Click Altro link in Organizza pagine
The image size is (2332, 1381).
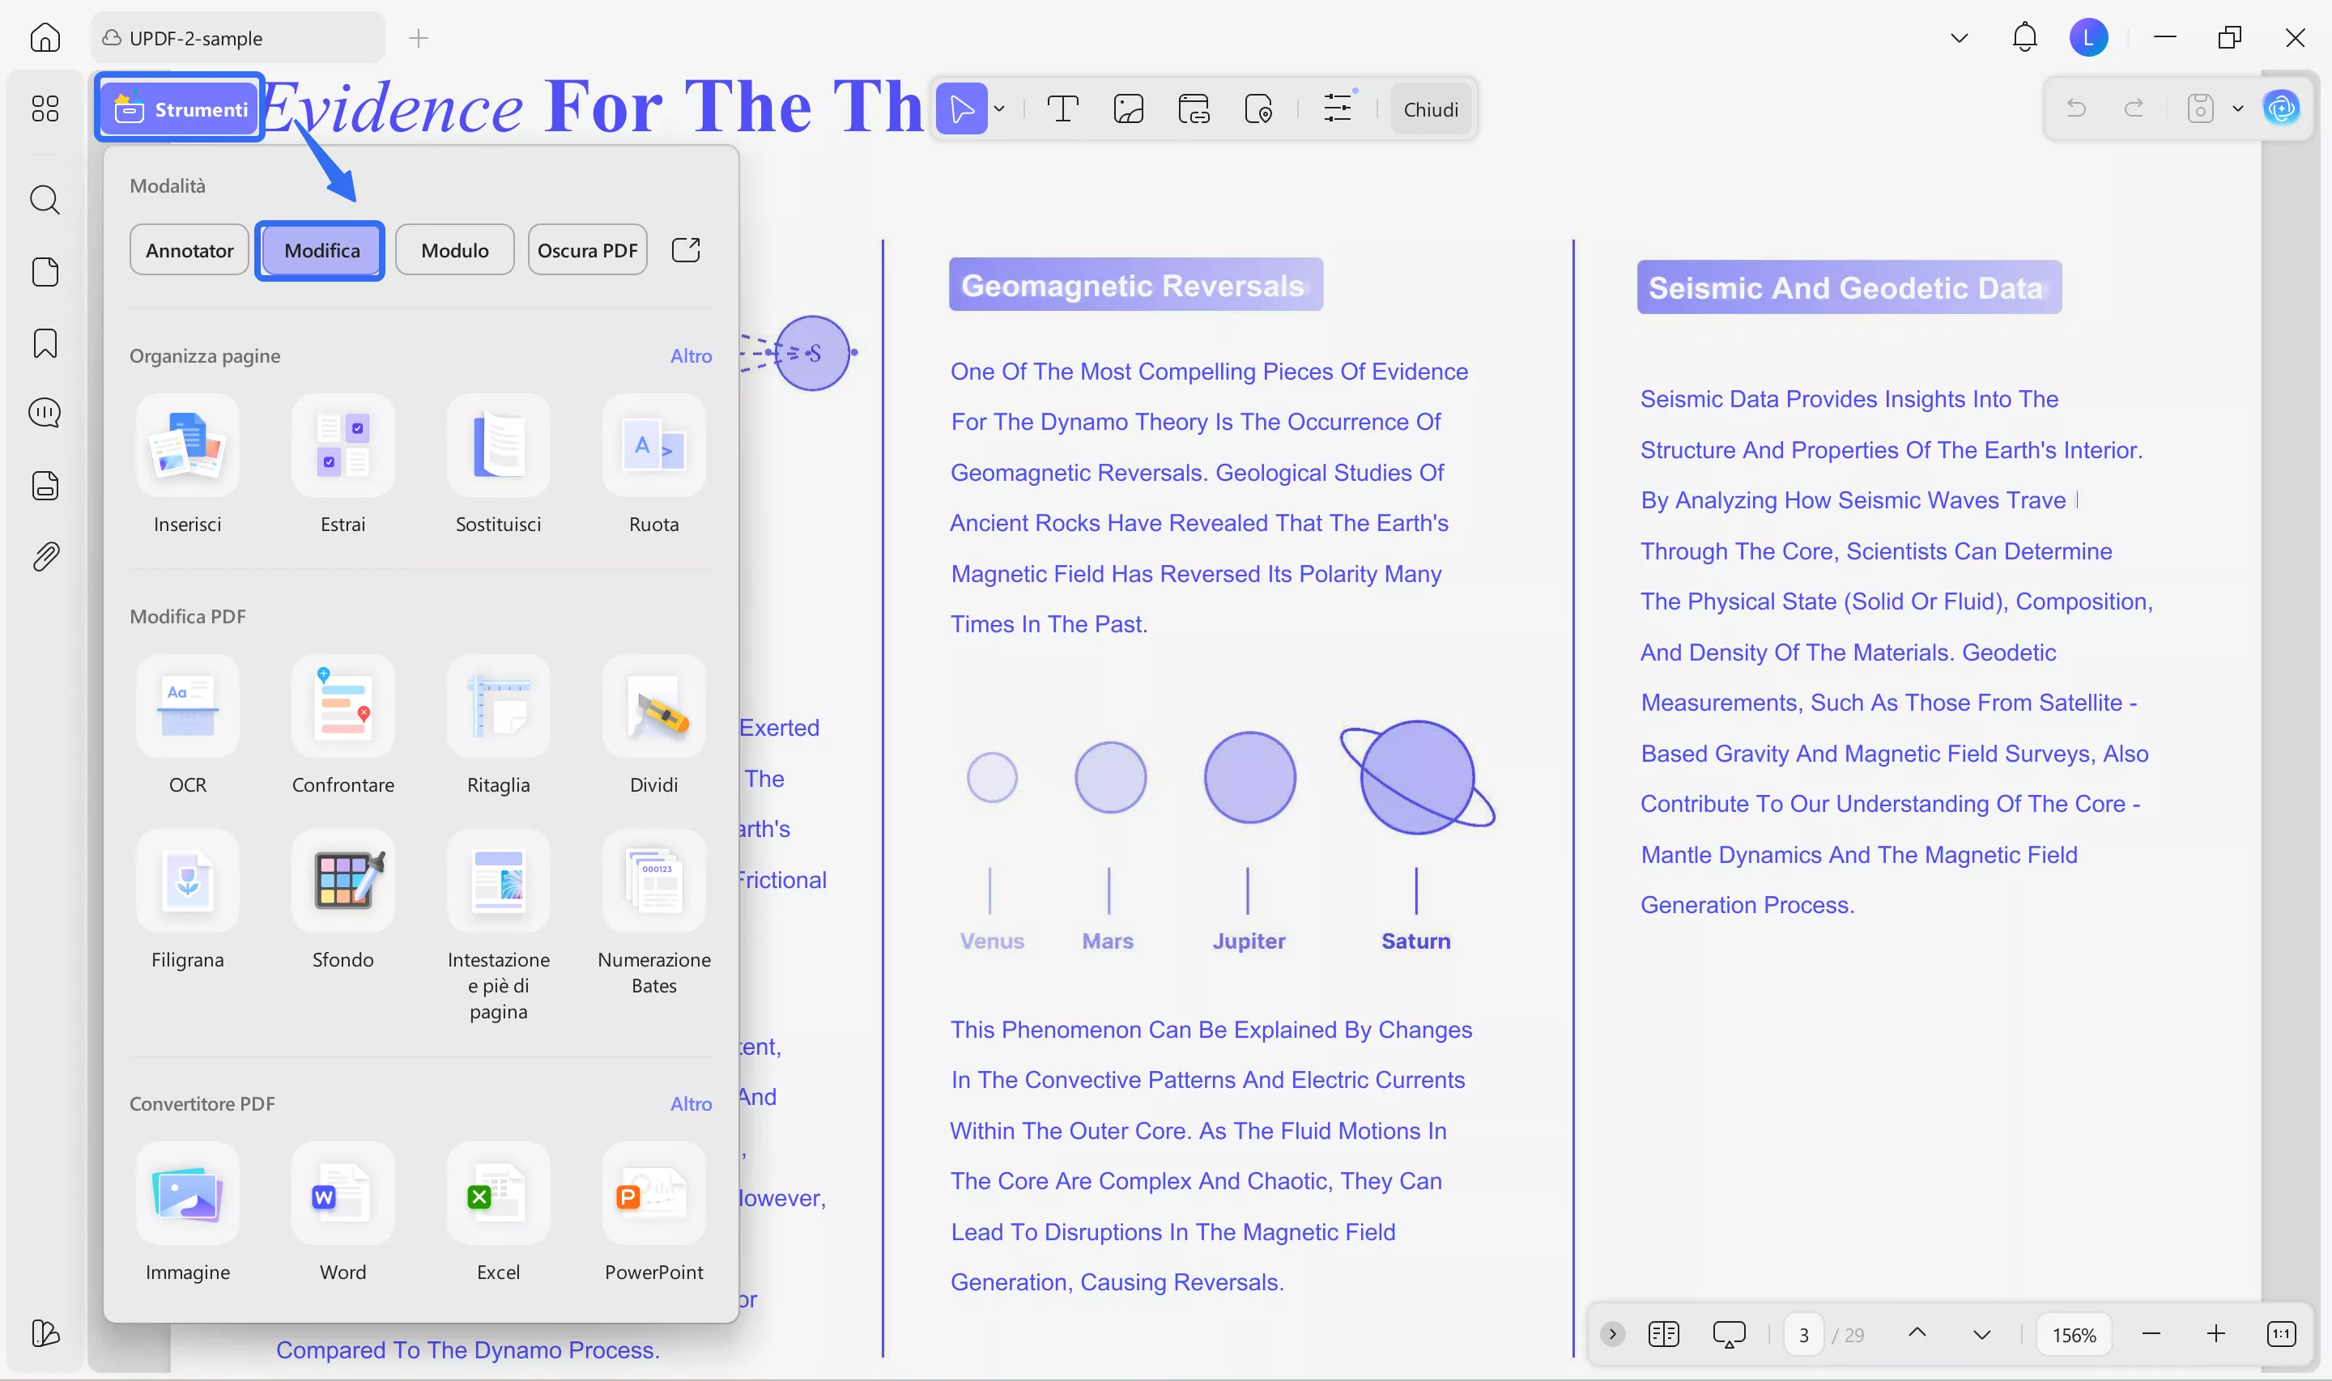(x=691, y=355)
